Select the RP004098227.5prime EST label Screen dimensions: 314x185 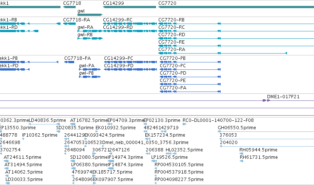179,179
